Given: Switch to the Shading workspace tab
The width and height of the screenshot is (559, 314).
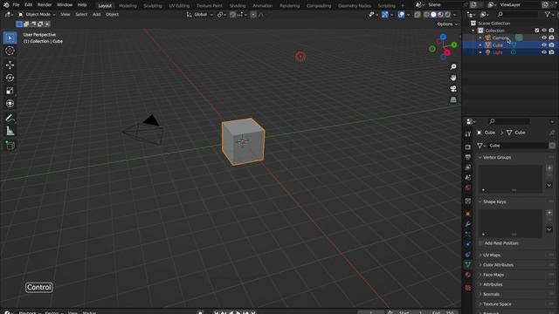Looking at the screenshot, I should pyautogui.click(x=238, y=6).
